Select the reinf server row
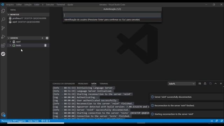Viewport: 224px width, 126px height. tap(28, 42)
